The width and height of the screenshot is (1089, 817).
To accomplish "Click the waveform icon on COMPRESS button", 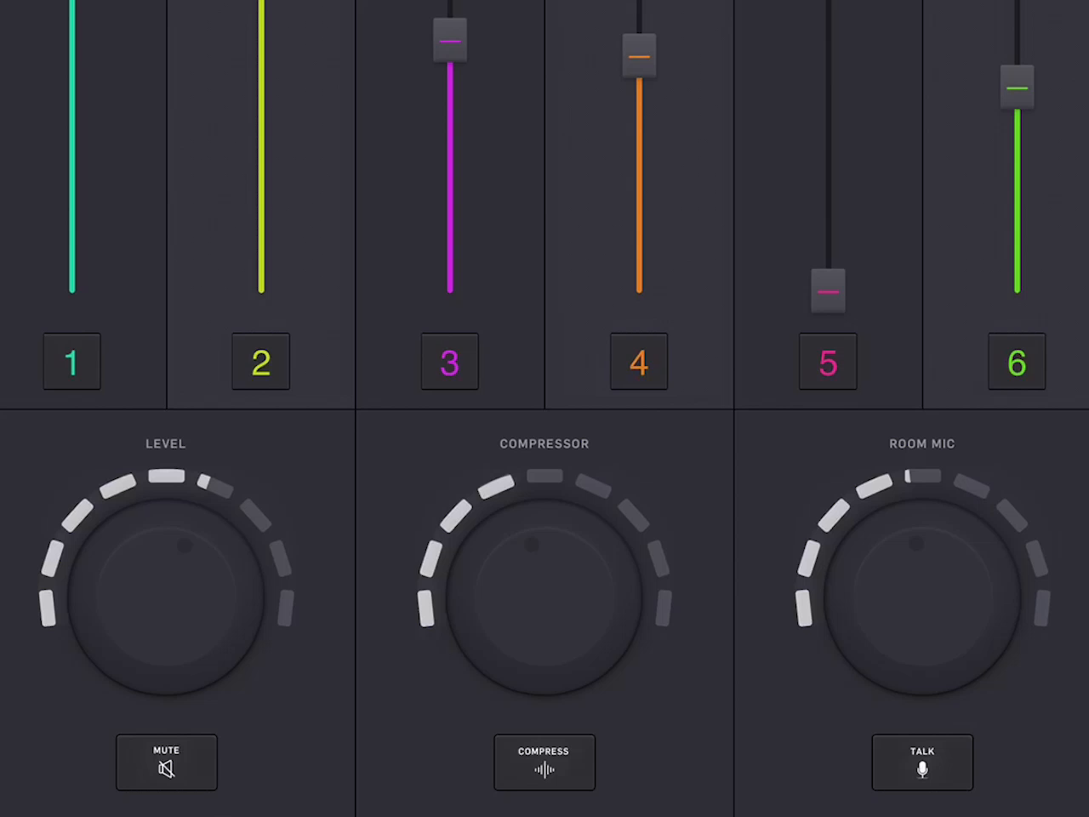I will tap(544, 770).
